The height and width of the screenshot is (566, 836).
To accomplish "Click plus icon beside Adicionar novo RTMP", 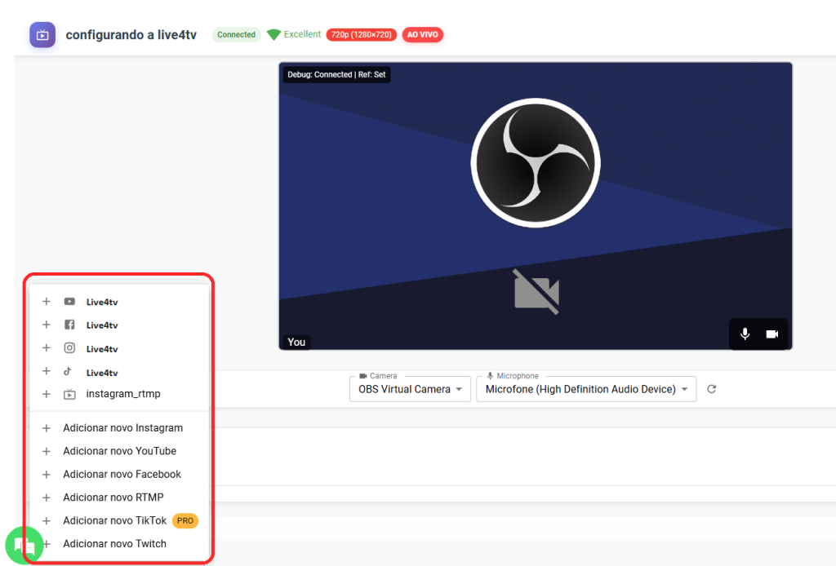I will 47,497.
